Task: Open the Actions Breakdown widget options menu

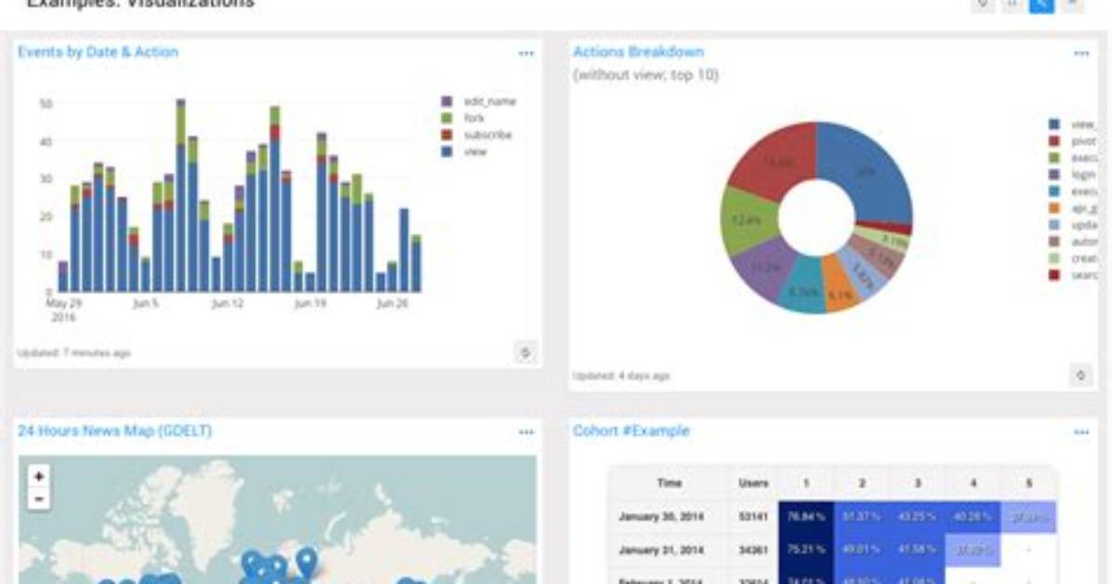Action: pos(1080,53)
